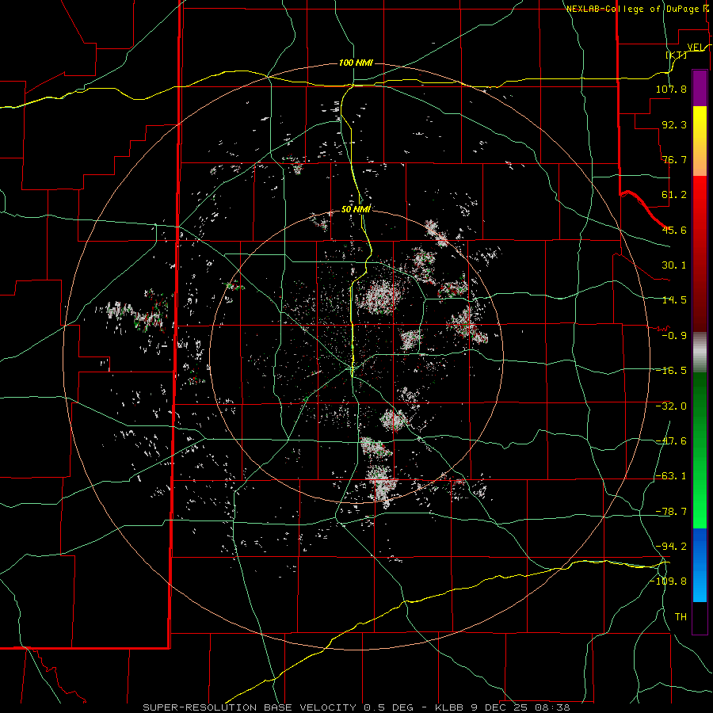The width and height of the screenshot is (713, 713).
Task: Click the -16.5 velocity scale value
Action: 671,371
